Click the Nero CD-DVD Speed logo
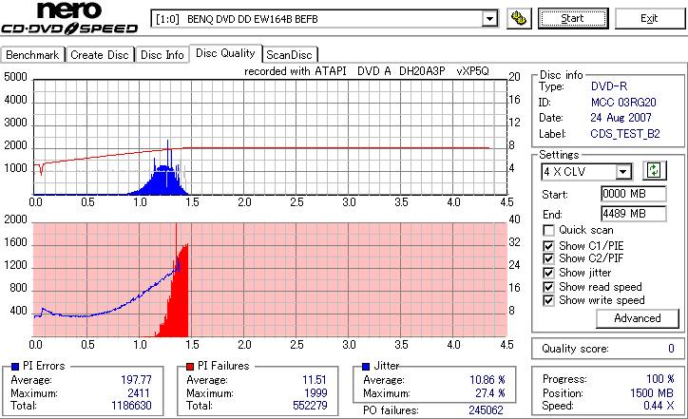 [69, 18]
